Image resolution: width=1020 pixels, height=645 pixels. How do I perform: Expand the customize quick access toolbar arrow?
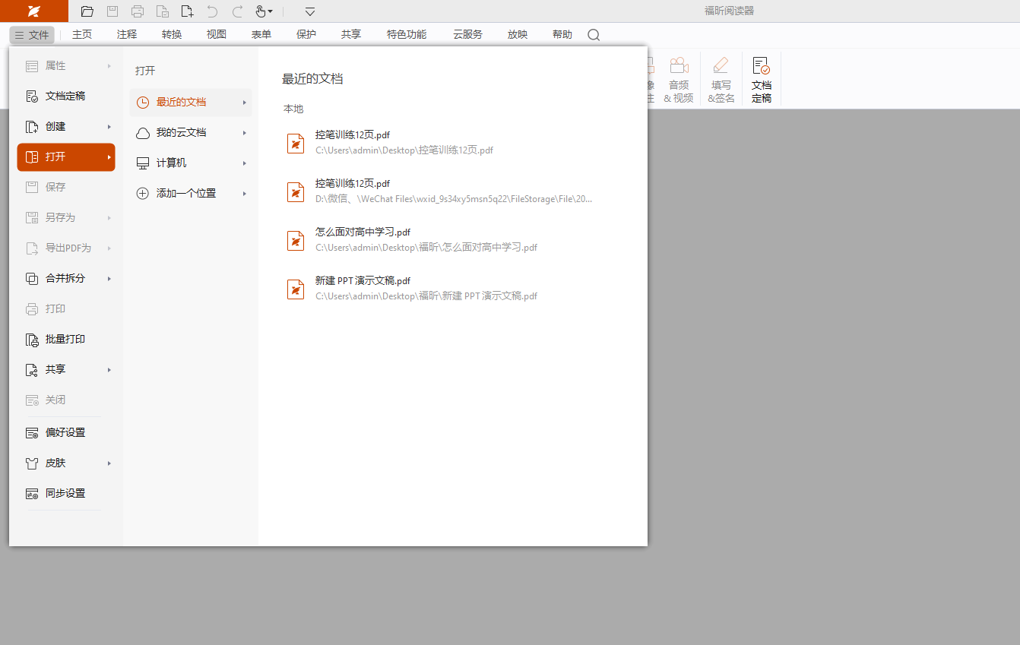[310, 11]
